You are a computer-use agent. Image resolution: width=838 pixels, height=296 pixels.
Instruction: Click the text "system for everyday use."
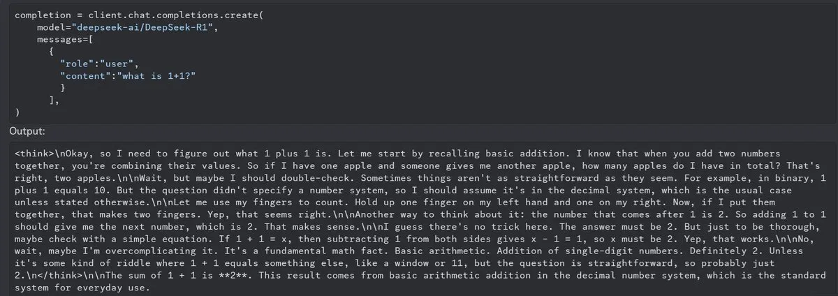click(82, 290)
